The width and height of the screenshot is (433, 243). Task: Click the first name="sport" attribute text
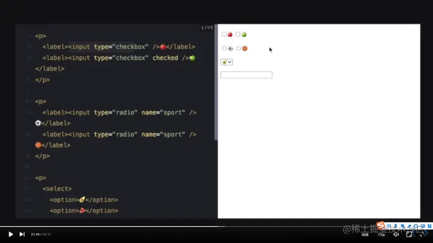(163, 112)
